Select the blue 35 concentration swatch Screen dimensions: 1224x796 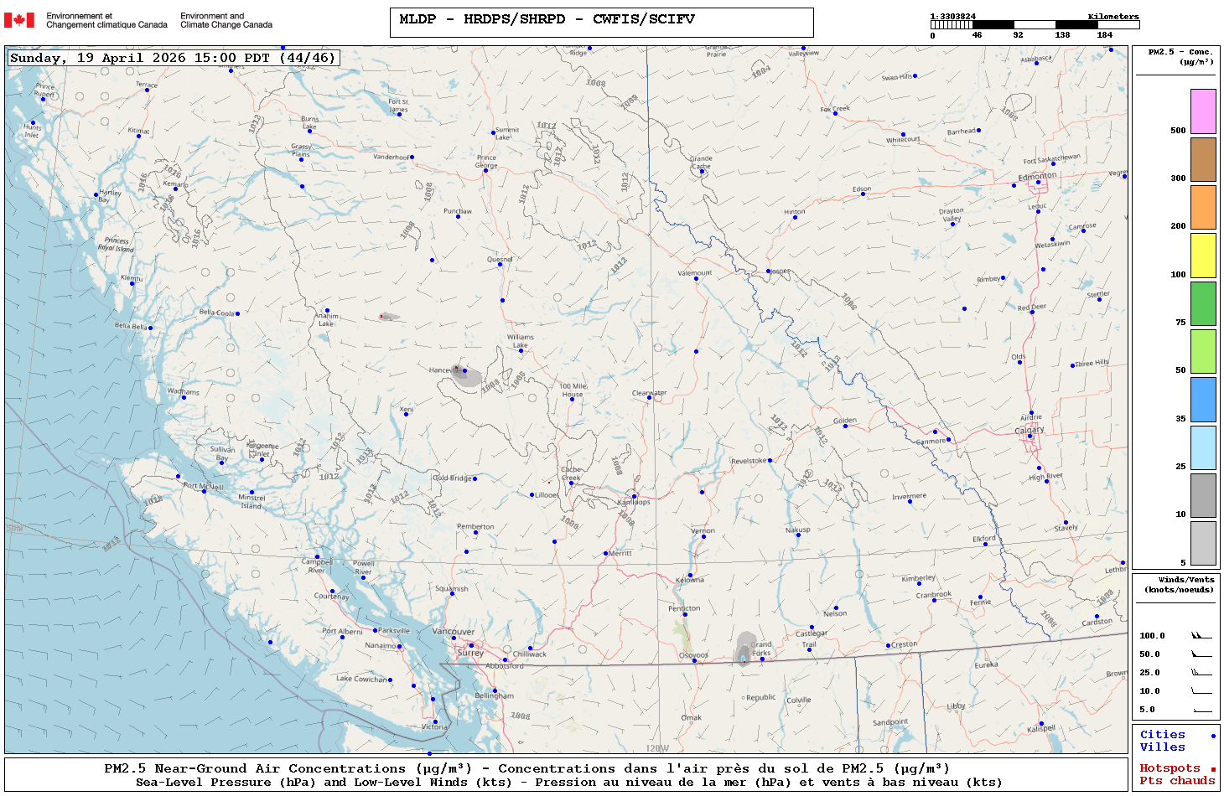coord(1203,400)
